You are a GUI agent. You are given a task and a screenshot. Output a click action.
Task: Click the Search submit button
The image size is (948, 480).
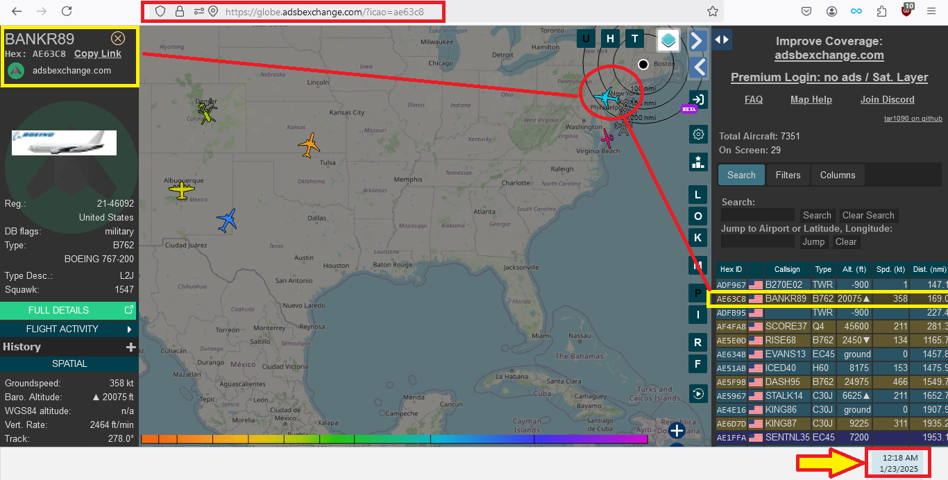[817, 215]
